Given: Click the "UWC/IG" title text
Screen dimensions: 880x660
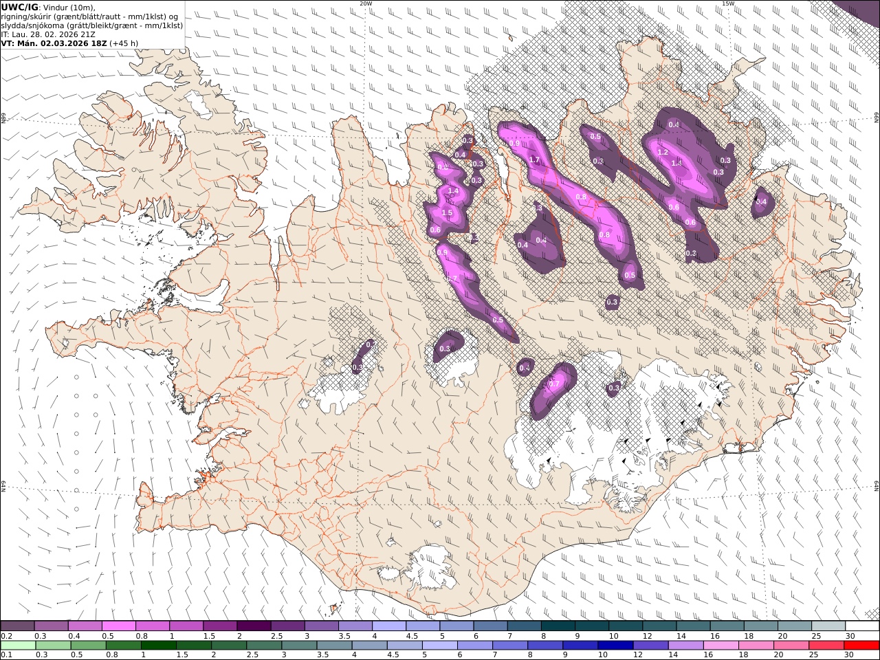Looking at the screenshot, I should tap(20, 7).
